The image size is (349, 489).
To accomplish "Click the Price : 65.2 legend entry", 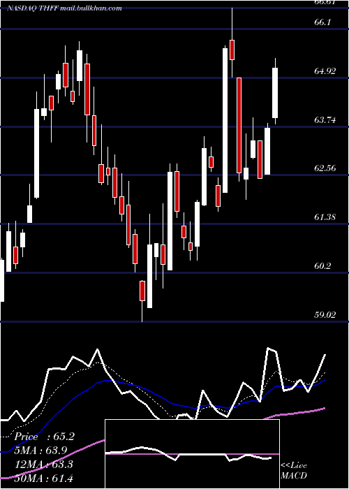I will (x=44, y=437).
